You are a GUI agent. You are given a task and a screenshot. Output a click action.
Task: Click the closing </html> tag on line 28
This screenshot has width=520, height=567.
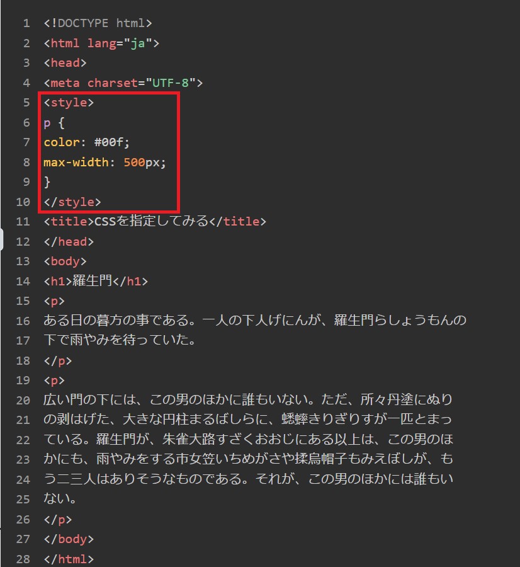point(69,559)
